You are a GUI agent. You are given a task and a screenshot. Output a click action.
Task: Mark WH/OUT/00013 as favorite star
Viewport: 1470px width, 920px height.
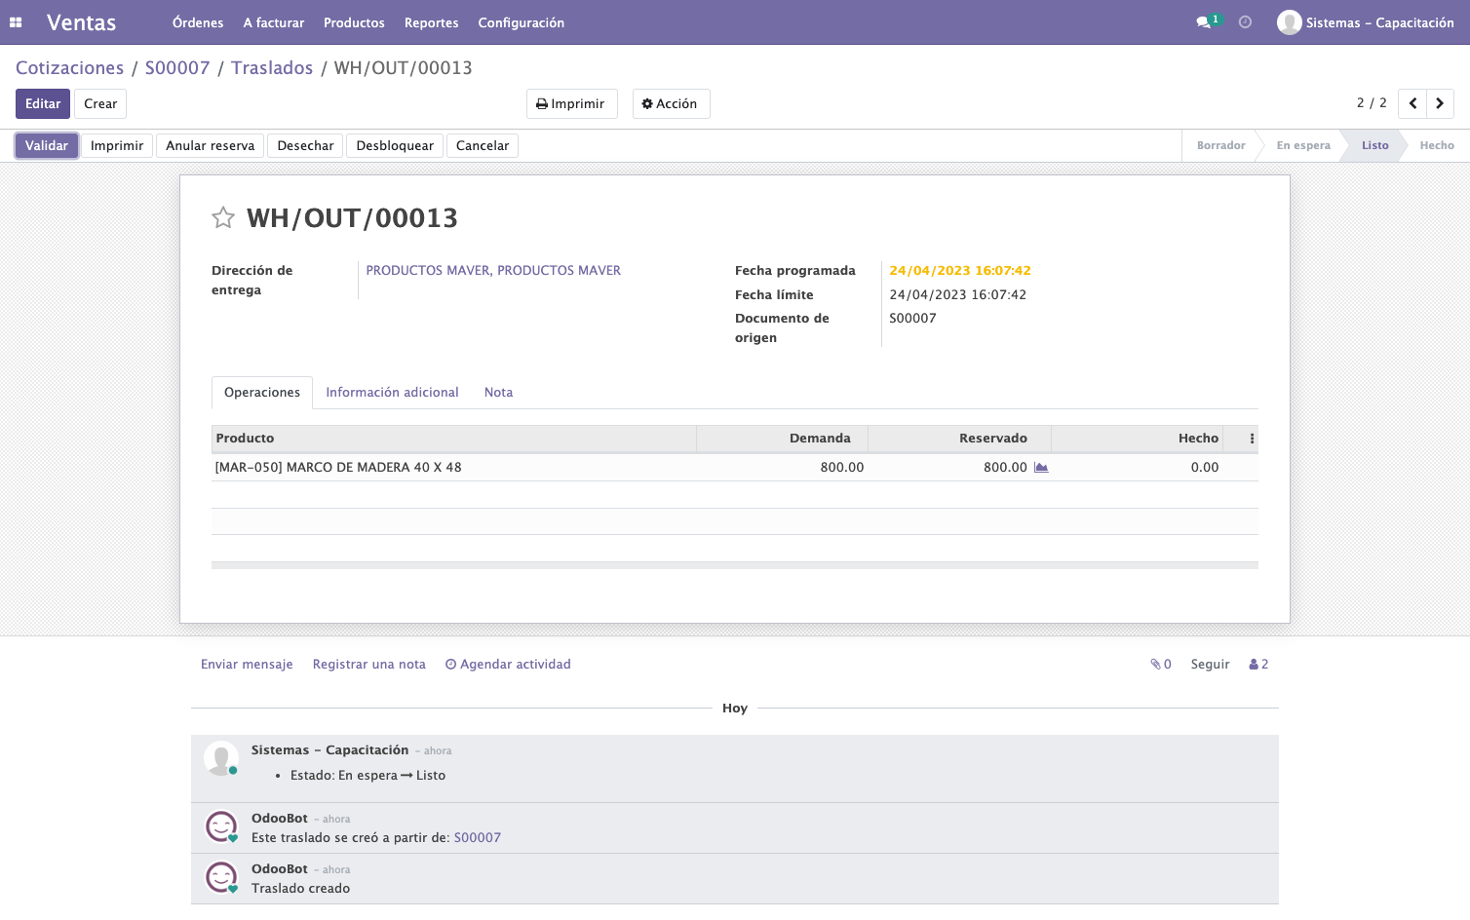click(223, 217)
